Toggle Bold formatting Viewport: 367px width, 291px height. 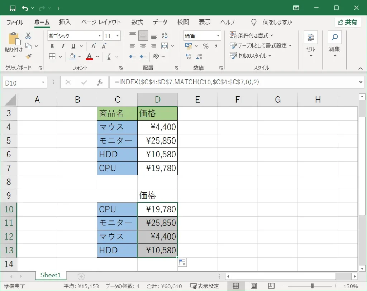[x=52, y=46]
